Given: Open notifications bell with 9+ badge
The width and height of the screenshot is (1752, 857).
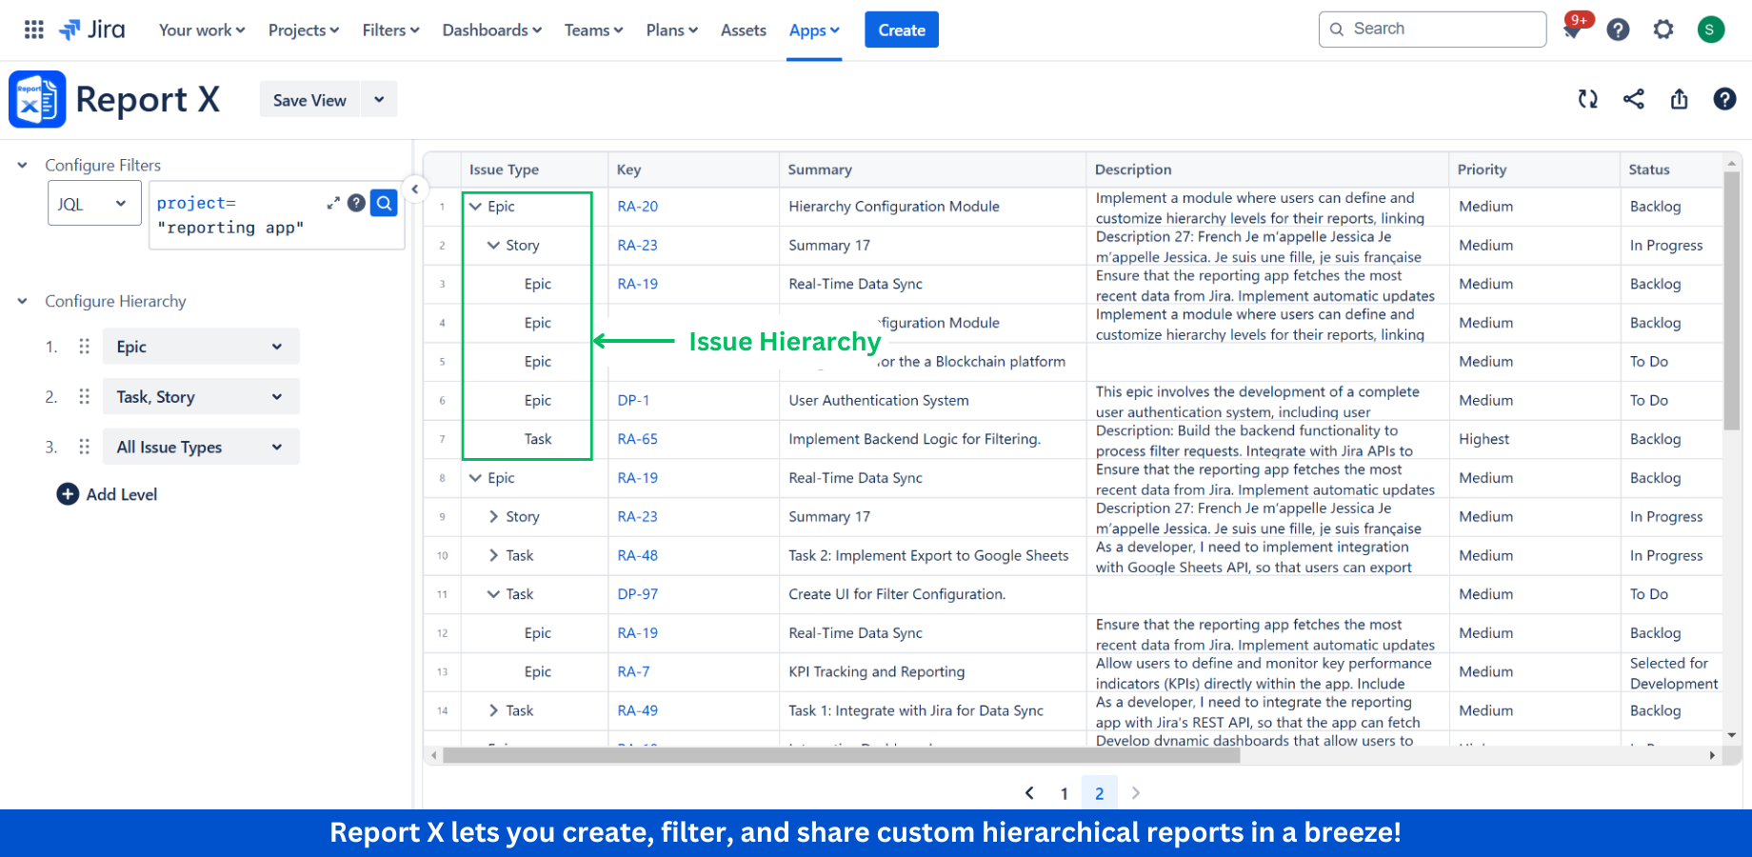Looking at the screenshot, I should 1572,30.
